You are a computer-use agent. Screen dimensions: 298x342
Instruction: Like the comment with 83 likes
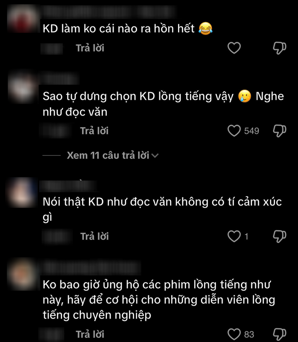pos(234,334)
